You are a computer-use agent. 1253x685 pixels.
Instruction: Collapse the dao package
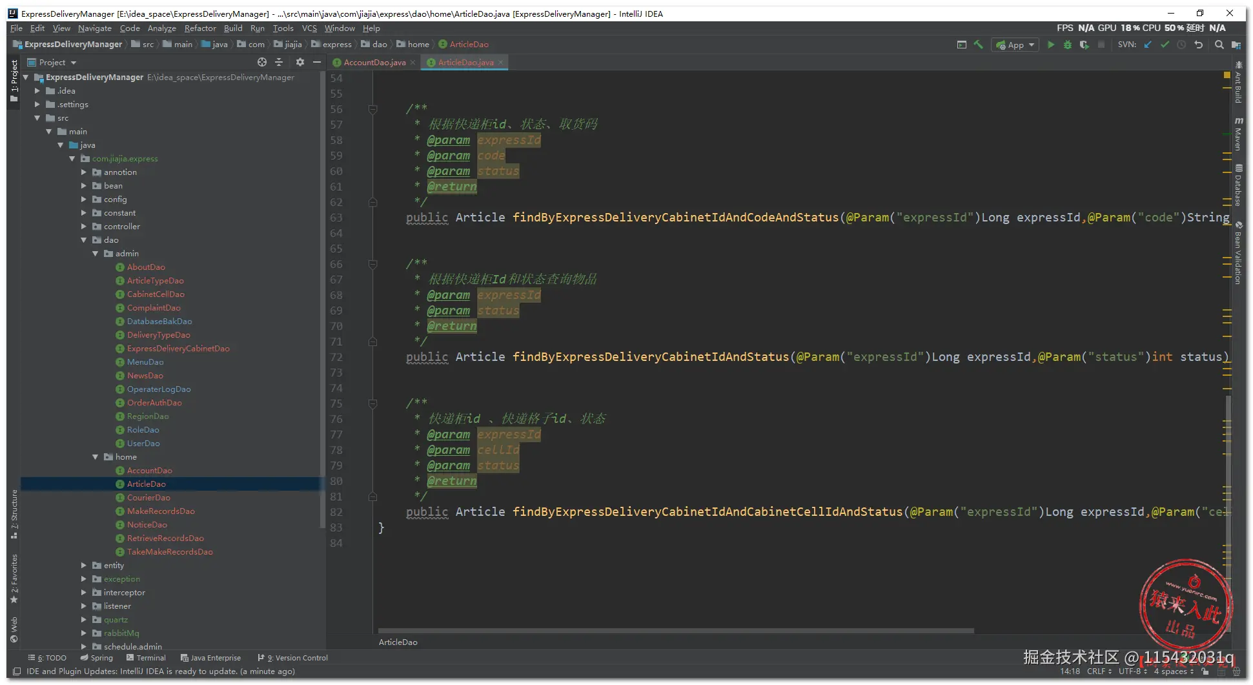coord(84,240)
